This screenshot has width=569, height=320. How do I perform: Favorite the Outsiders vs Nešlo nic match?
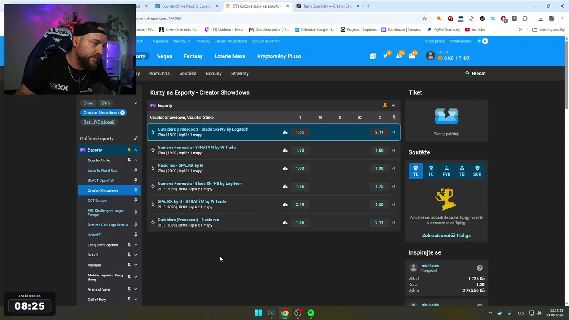pyautogui.click(x=153, y=222)
